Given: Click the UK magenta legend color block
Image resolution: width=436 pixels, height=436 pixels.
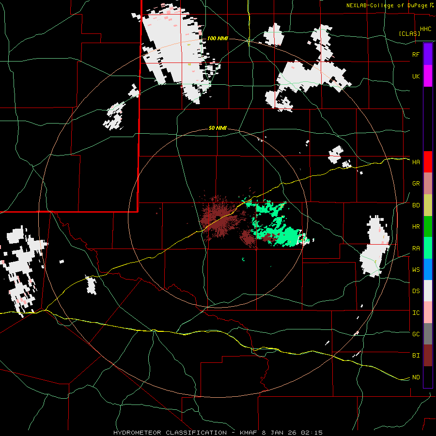Looking at the screenshot, I should point(428,76).
